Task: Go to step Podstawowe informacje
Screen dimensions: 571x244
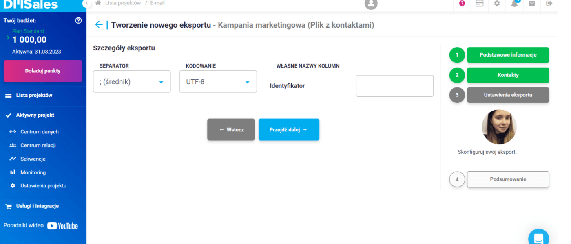Action: click(508, 55)
